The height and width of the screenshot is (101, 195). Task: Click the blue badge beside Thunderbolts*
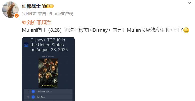[x=33, y=91]
